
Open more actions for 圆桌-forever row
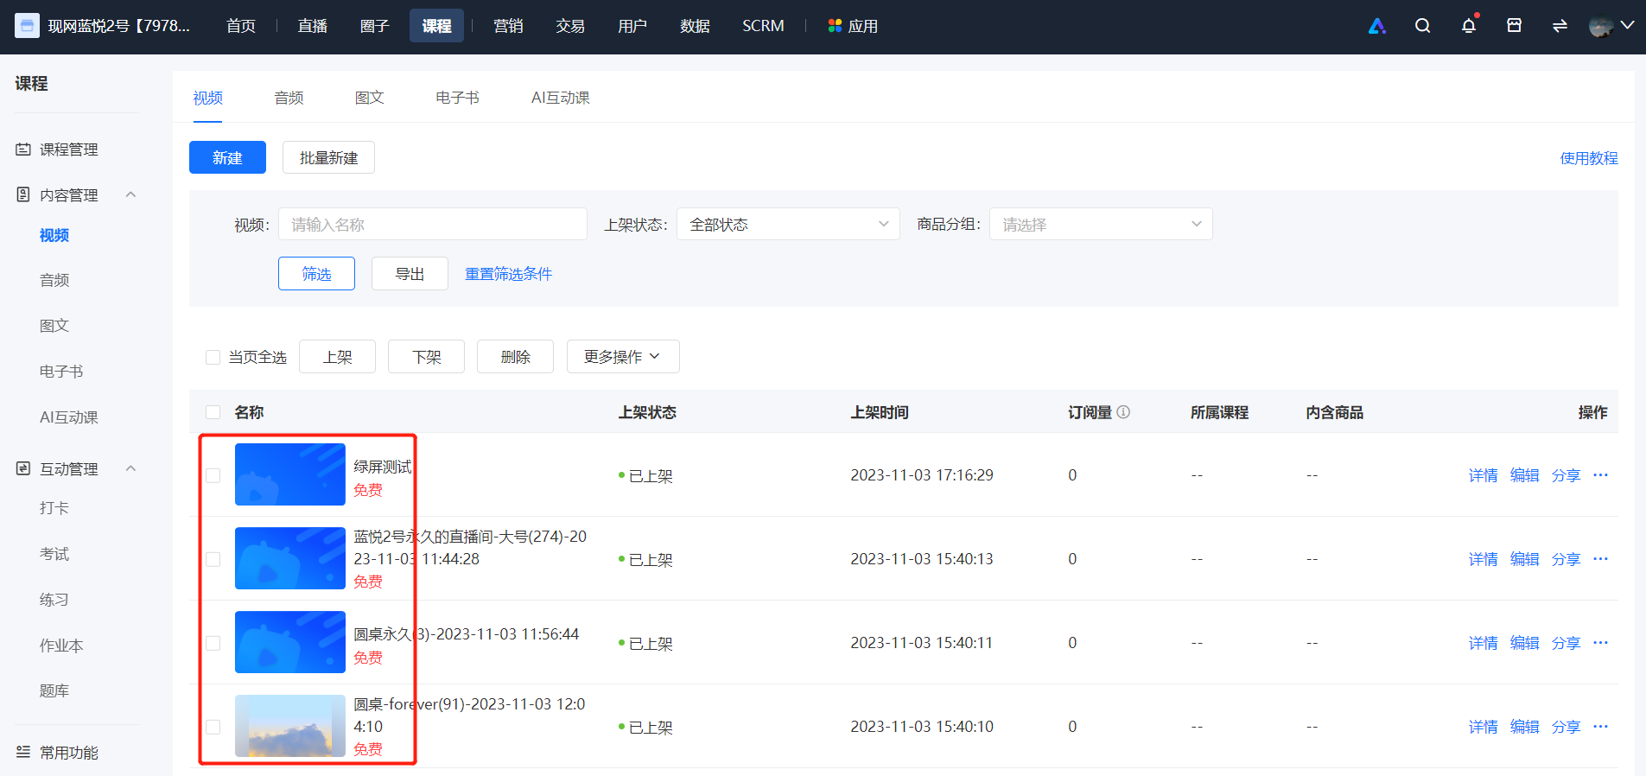pyautogui.click(x=1600, y=727)
